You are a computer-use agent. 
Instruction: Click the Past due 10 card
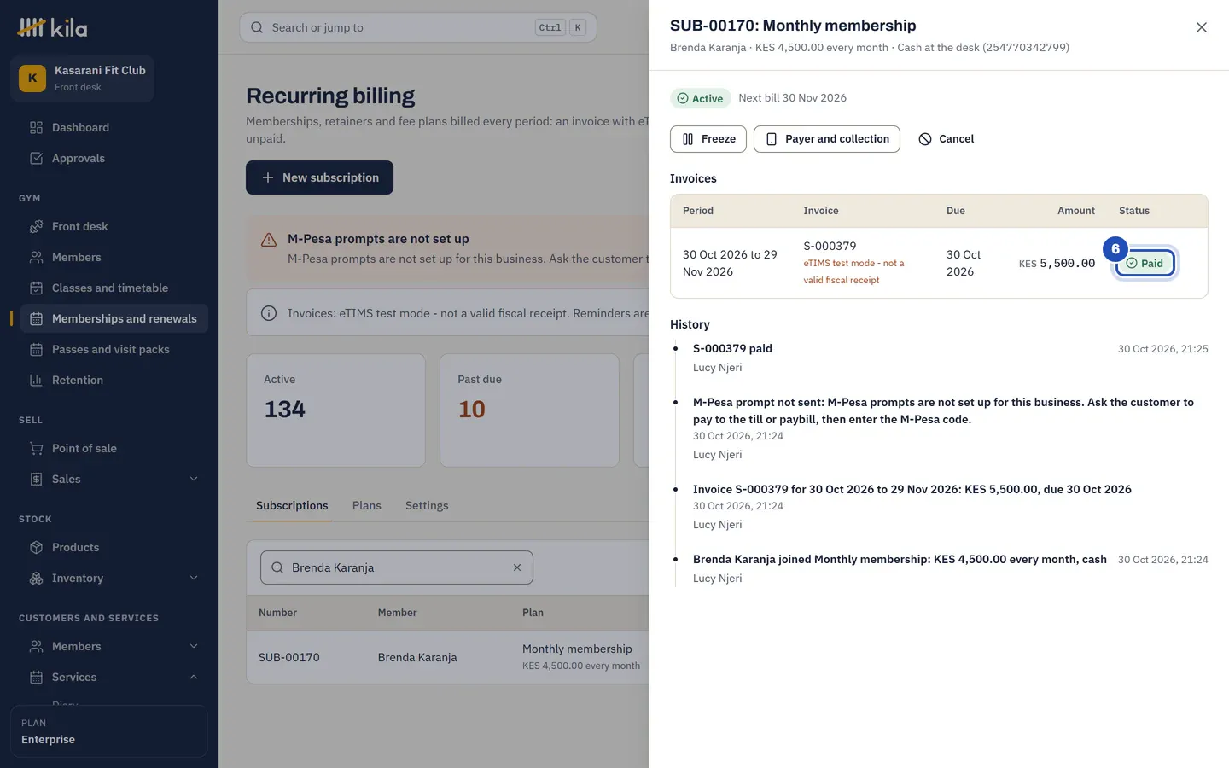(x=529, y=410)
